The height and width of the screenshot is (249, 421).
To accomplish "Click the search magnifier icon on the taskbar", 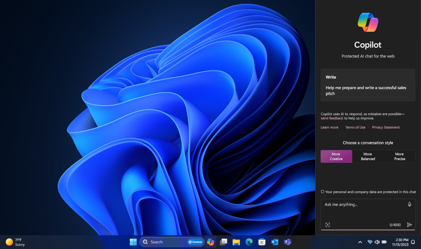I will tap(145, 242).
